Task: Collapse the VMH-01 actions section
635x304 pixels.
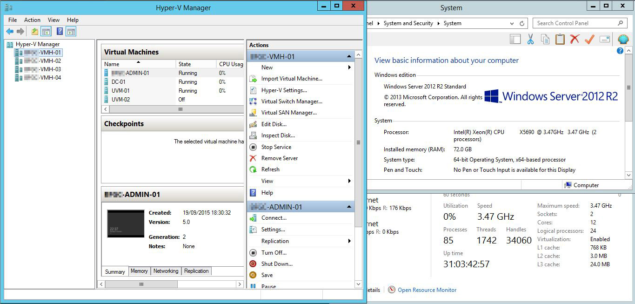Action: pos(349,57)
